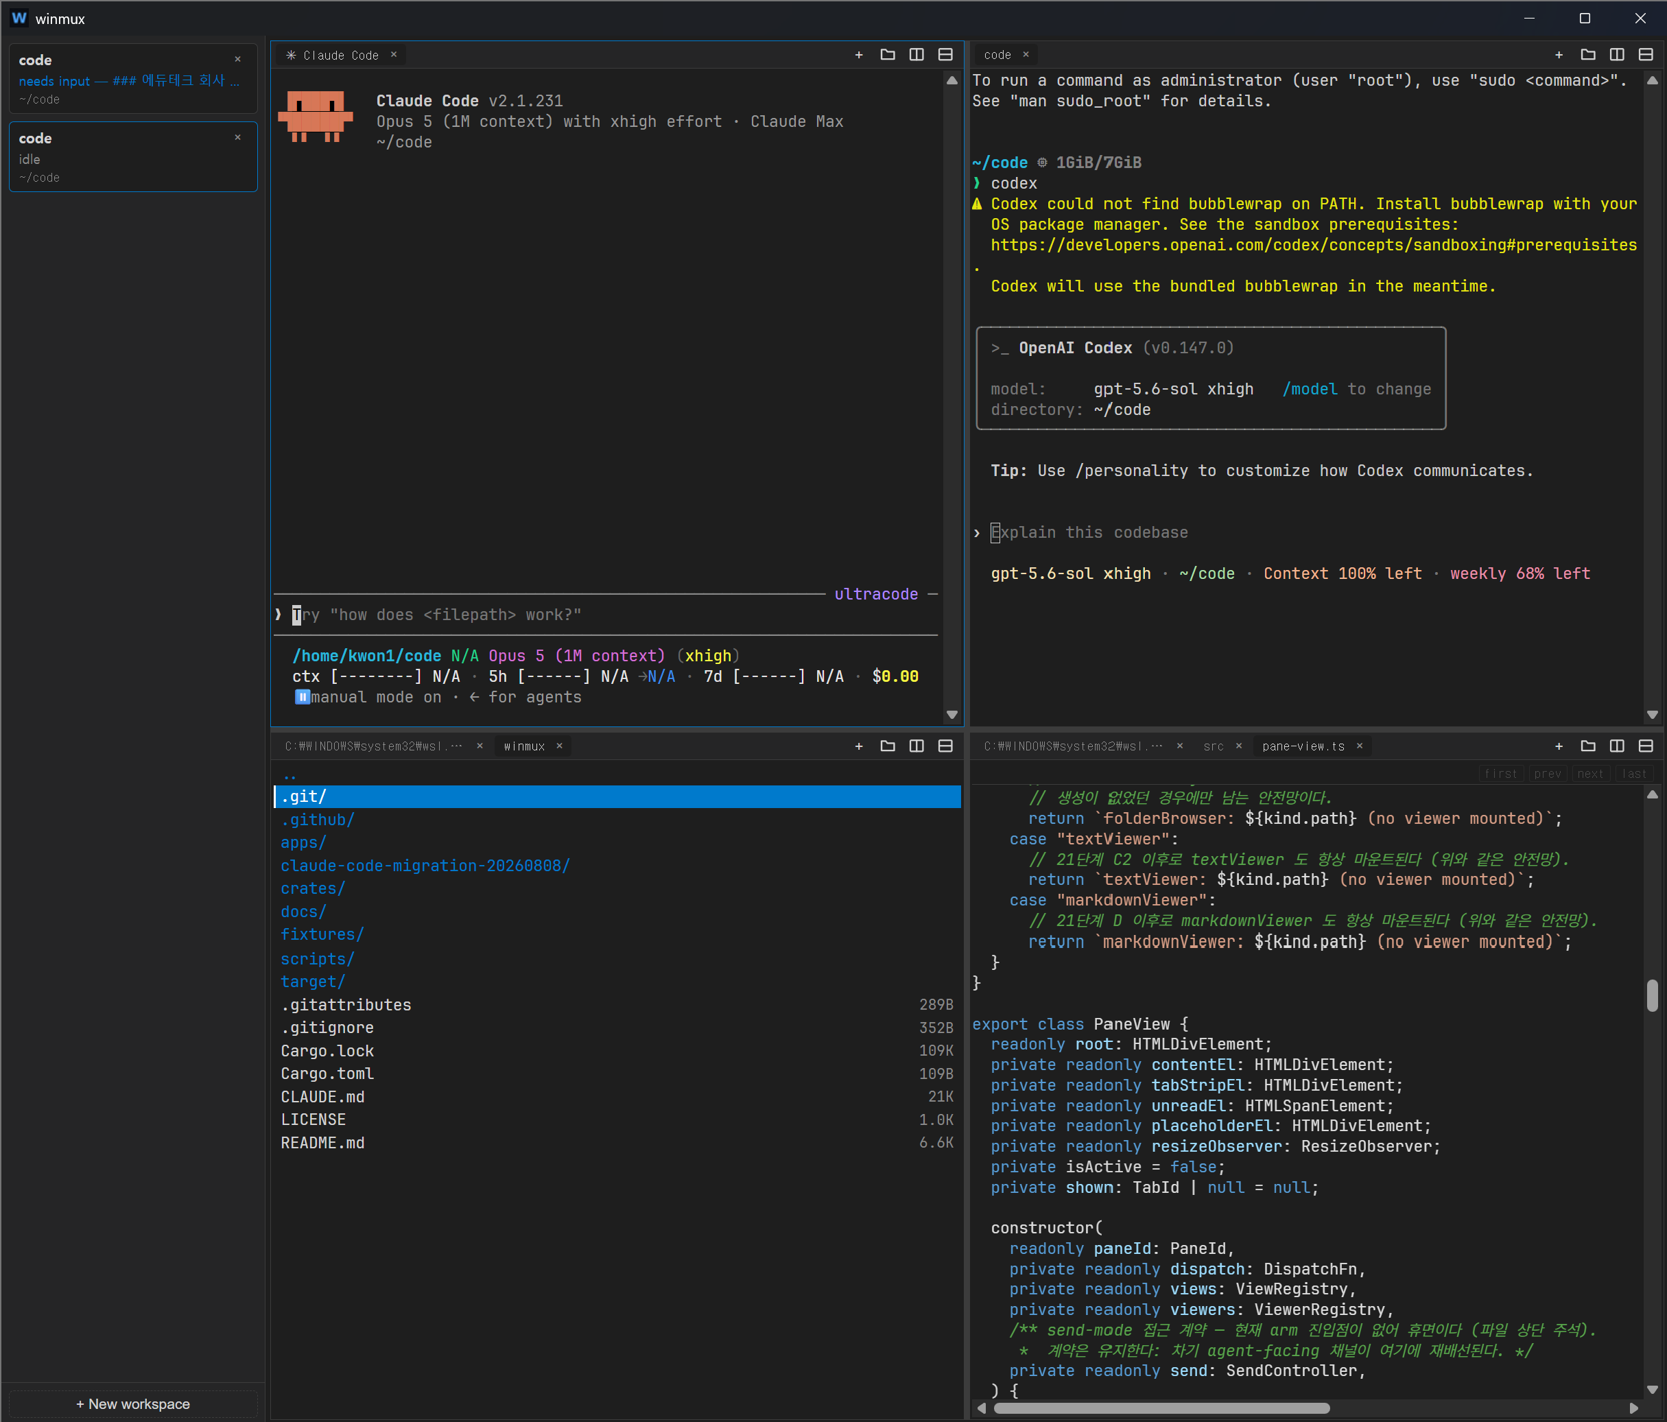
Task: Click split-rows icon in the pane-view.ts pane
Action: coord(1645,746)
